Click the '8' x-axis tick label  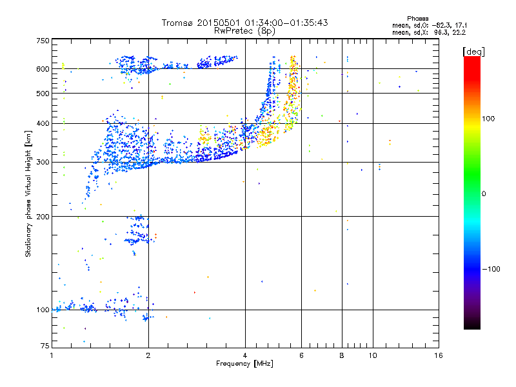[342, 355]
